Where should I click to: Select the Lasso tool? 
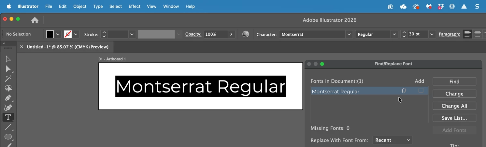(8, 88)
